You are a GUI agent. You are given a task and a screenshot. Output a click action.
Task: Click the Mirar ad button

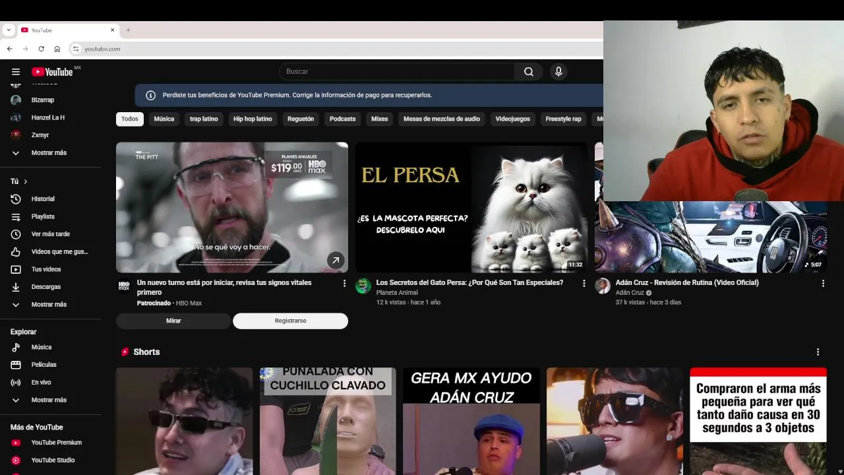173,321
